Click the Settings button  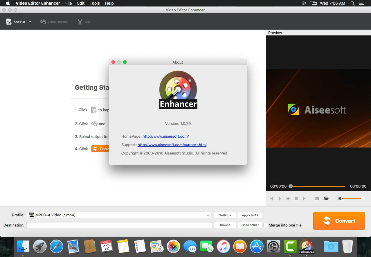[x=225, y=215]
